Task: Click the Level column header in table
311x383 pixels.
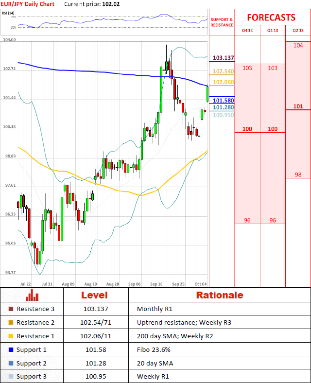Action: 94,295
